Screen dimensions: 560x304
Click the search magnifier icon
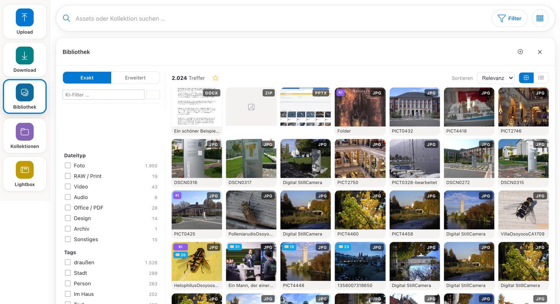66,18
